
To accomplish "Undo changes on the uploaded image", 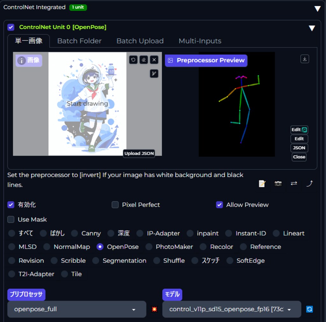I will (x=133, y=59).
